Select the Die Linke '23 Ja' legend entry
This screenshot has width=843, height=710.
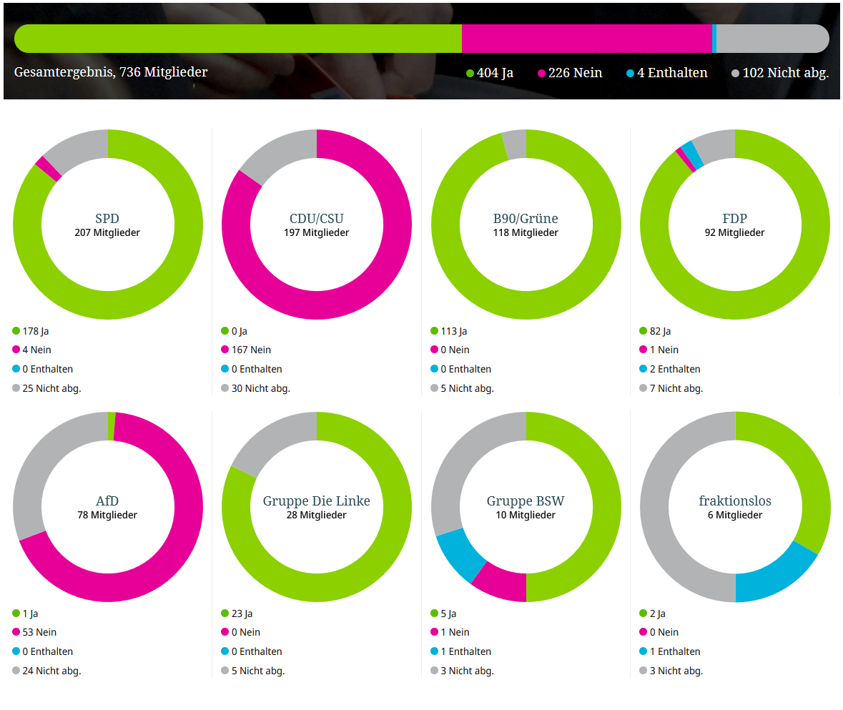tap(237, 613)
